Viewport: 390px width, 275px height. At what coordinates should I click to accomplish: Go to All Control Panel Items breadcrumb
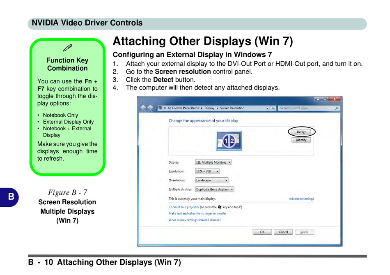pyautogui.click(x=183, y=108)
